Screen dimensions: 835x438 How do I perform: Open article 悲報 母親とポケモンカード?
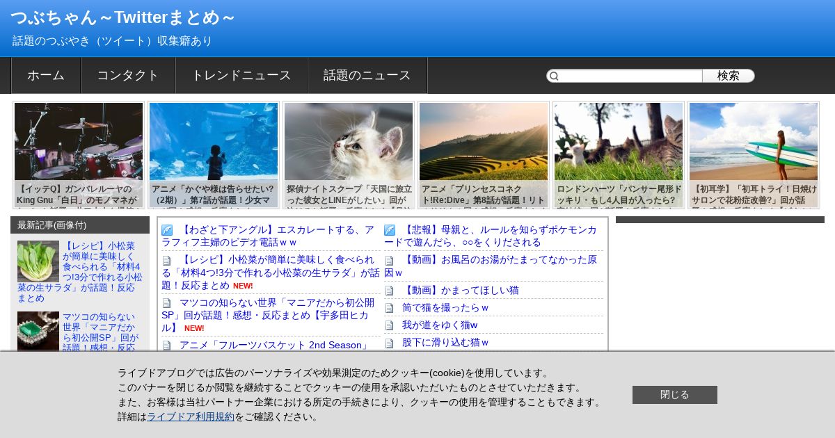pos(491,236)
